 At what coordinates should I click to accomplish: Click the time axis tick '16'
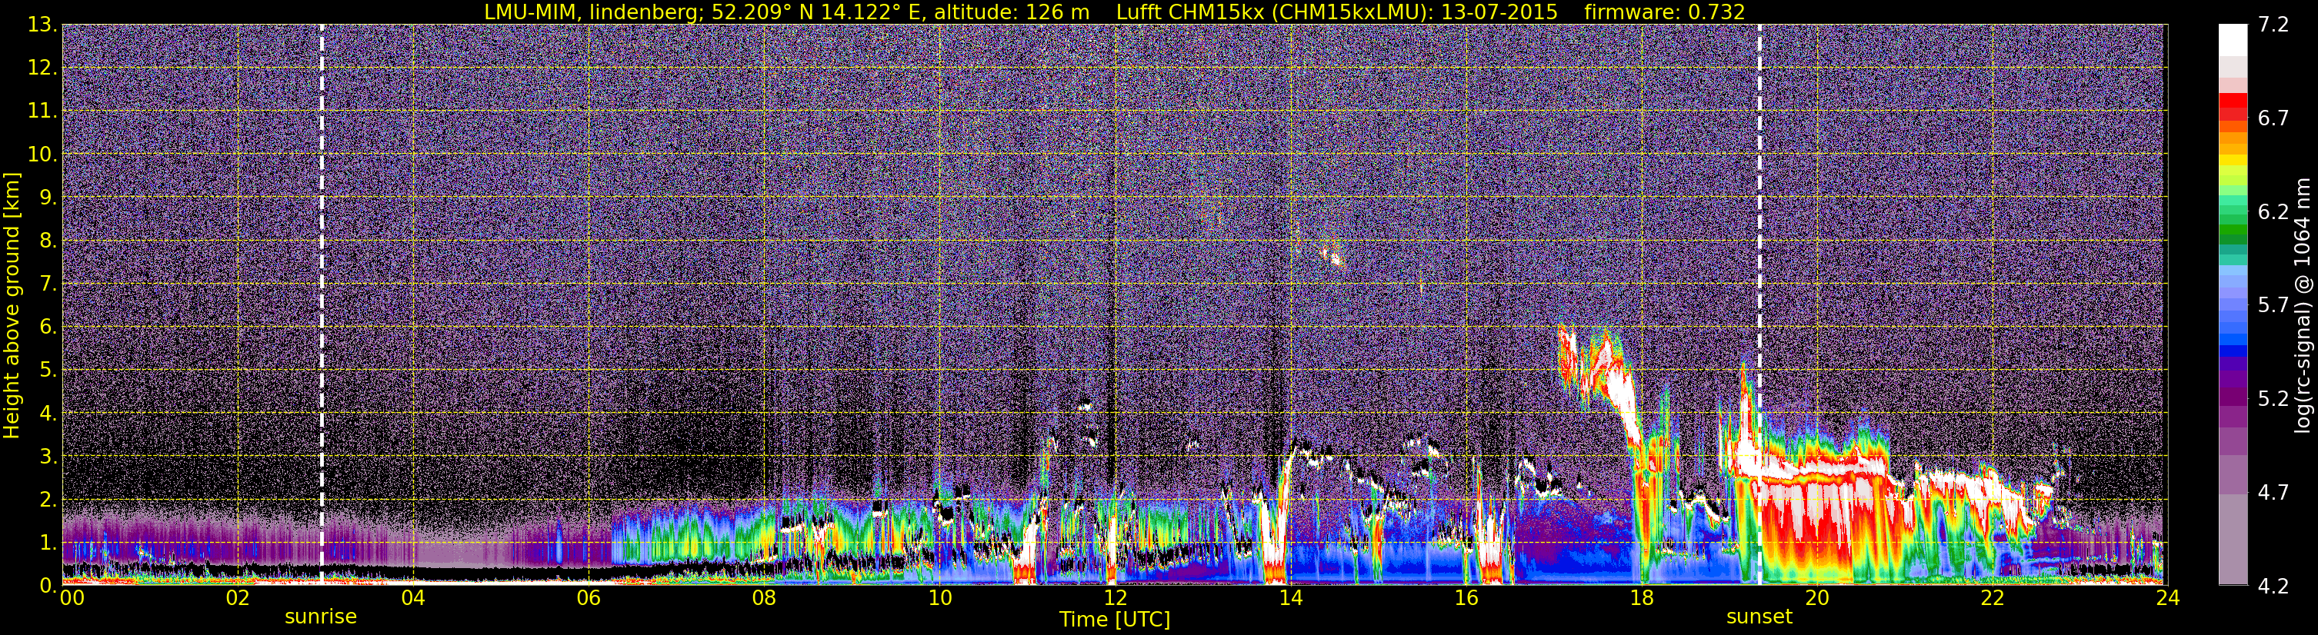tap(1466, 598)
